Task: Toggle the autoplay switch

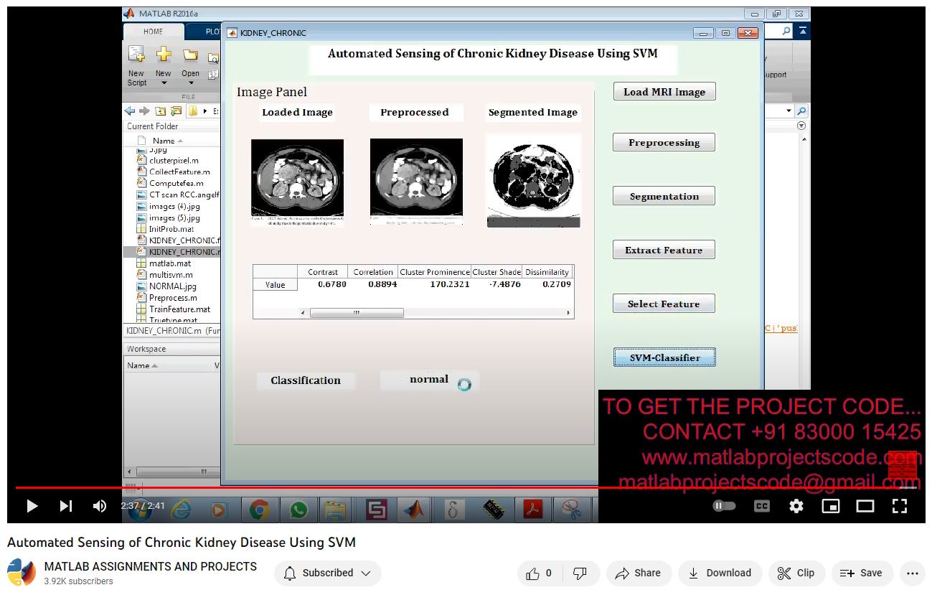Action: coord(725,506)
